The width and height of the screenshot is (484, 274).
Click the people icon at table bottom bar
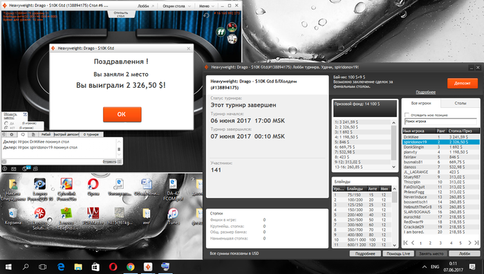[x=35, y=169]
